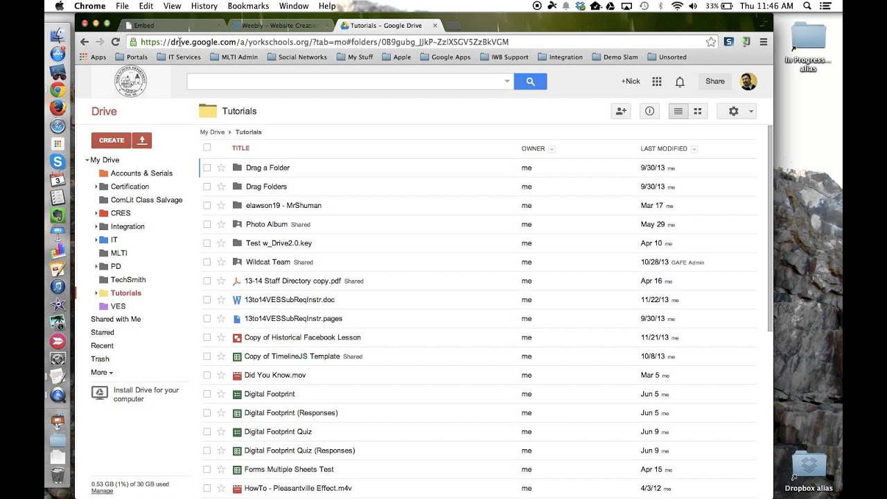Click the add-person share folder icon
Viewport: 887px width, 499px height.
tap(620, 111)
